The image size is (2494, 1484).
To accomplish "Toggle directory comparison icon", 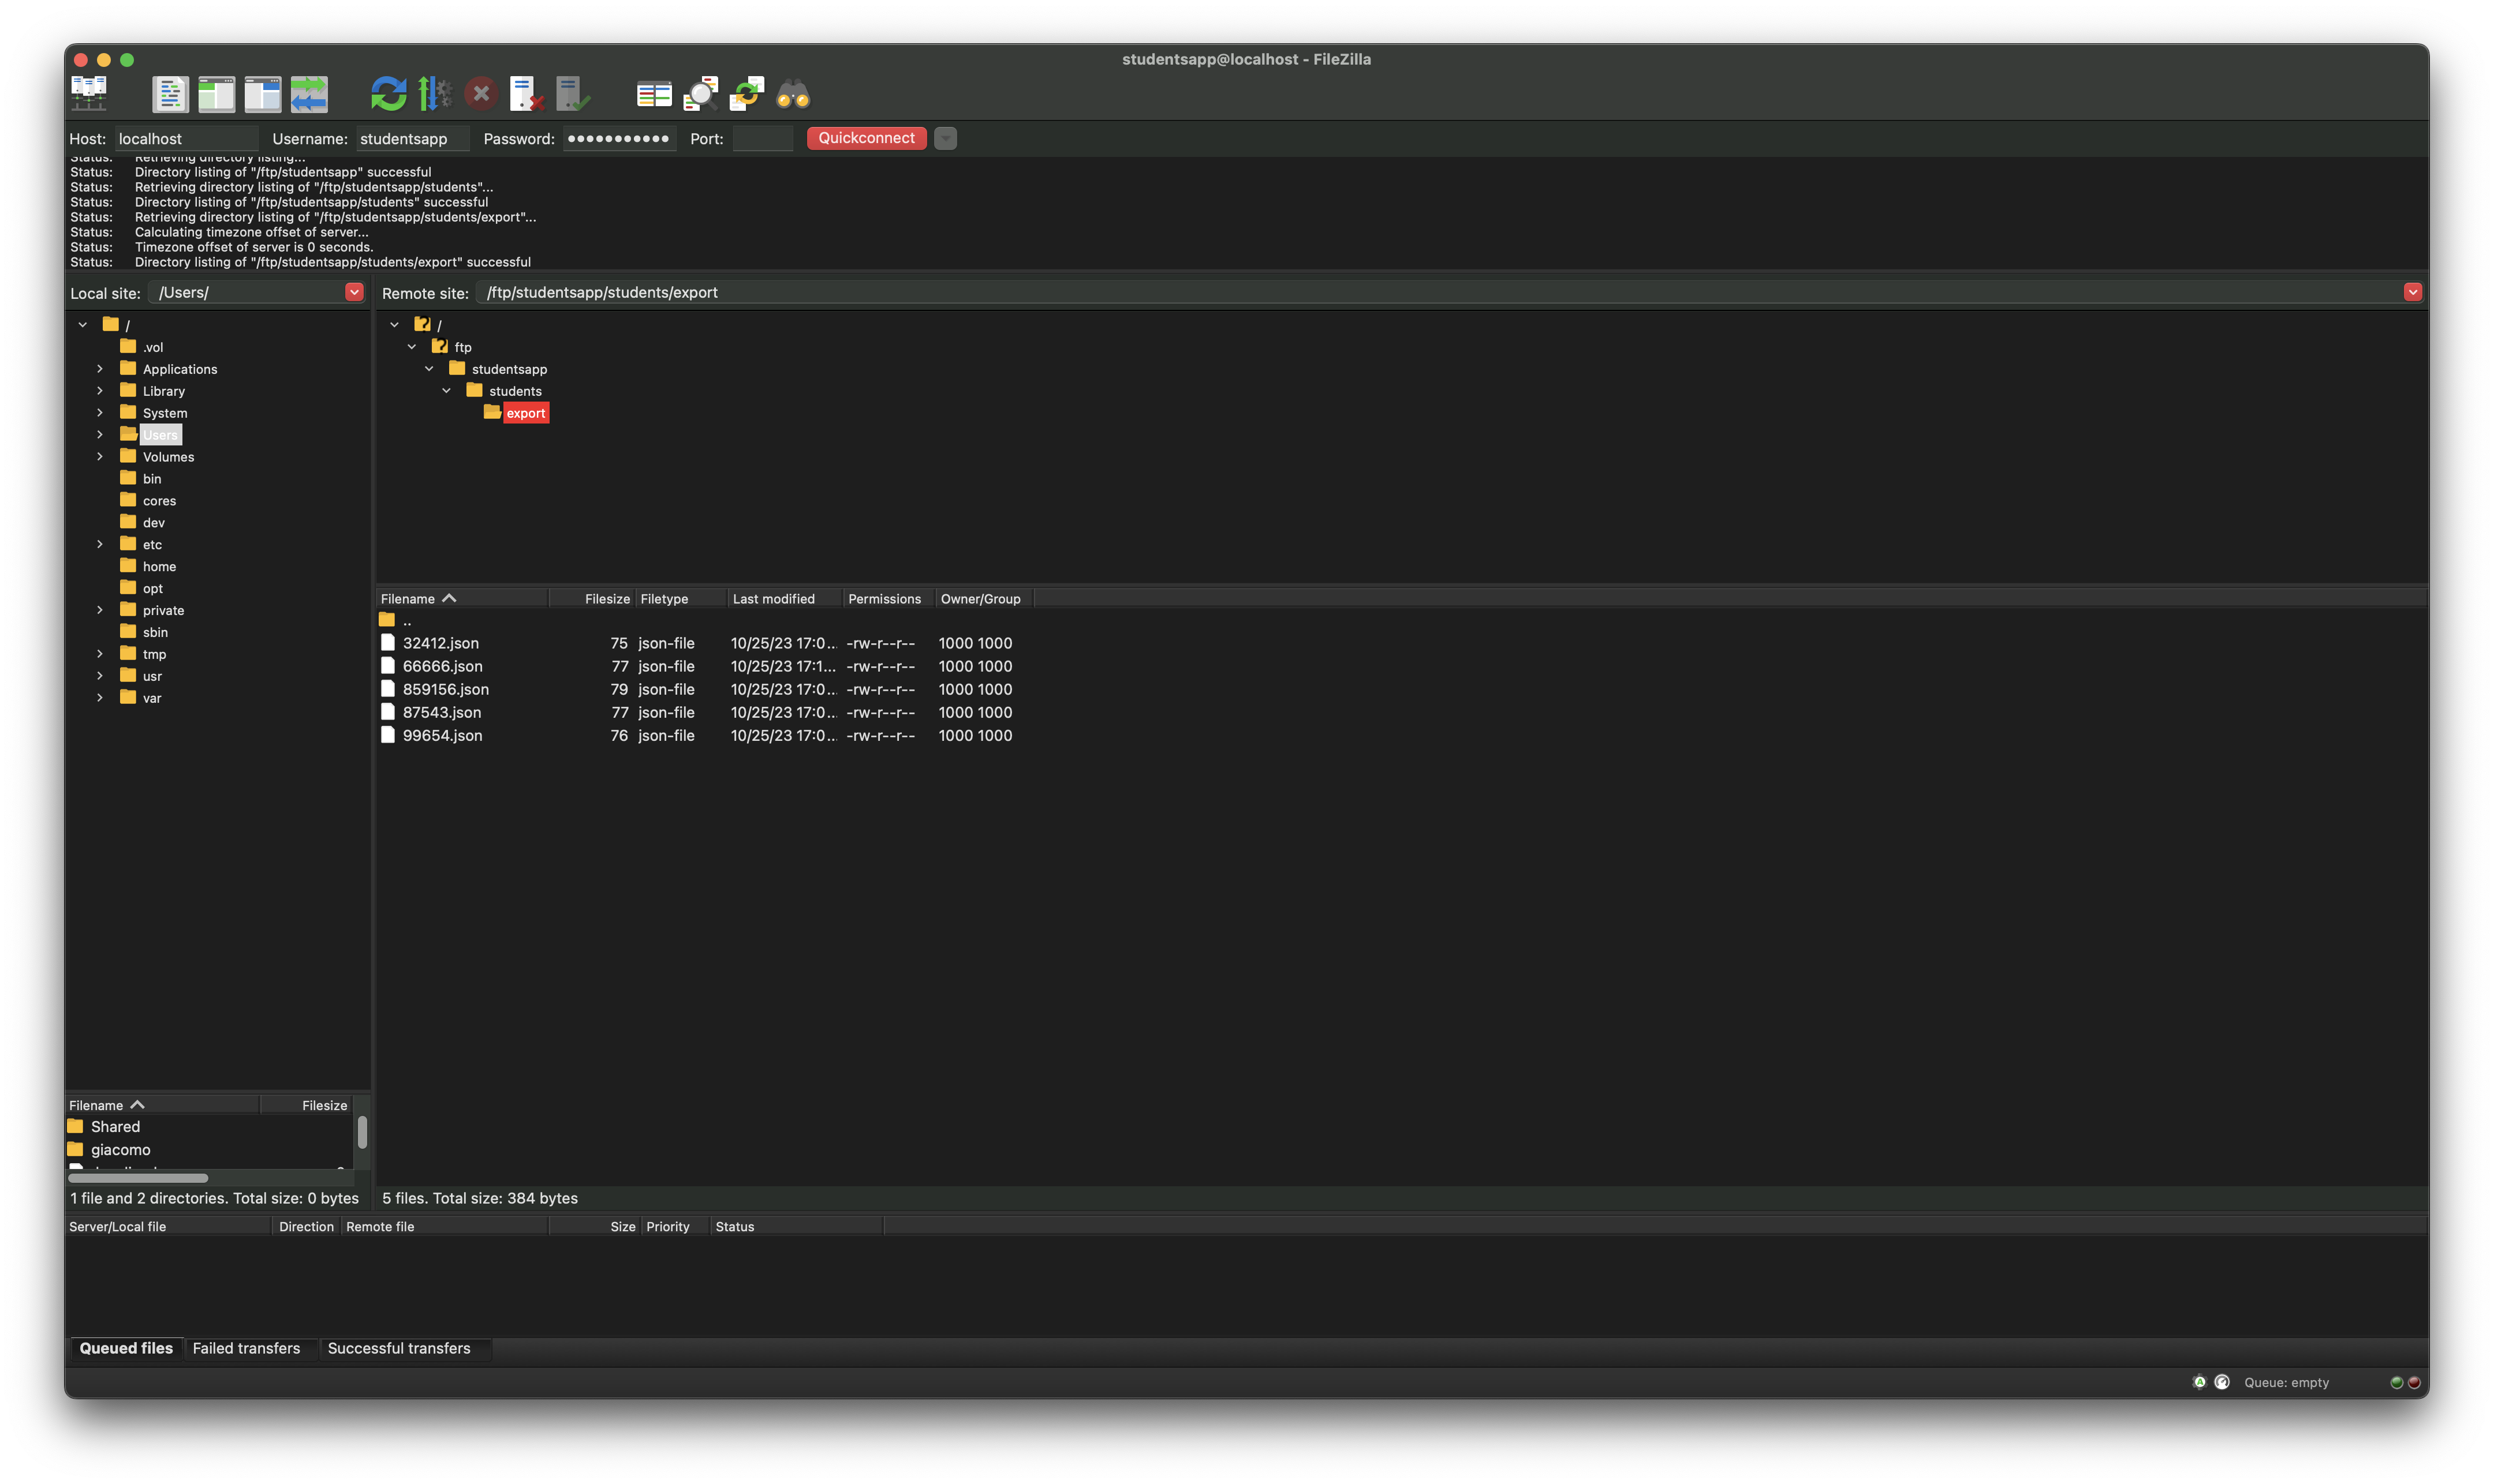I will pyautogui.click(x=700, y=94).
